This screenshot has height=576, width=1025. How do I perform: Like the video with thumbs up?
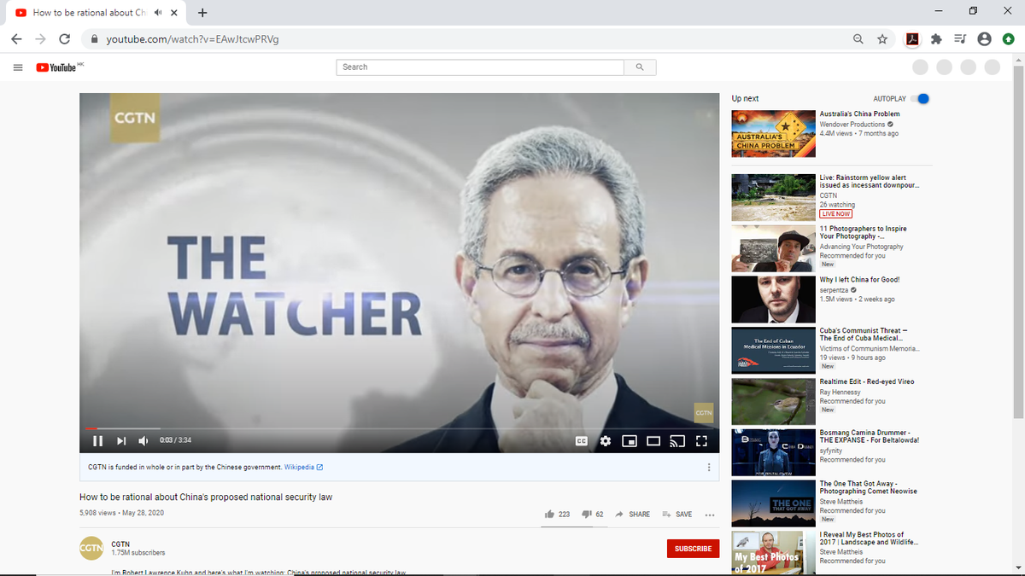[x=557, y=515]
